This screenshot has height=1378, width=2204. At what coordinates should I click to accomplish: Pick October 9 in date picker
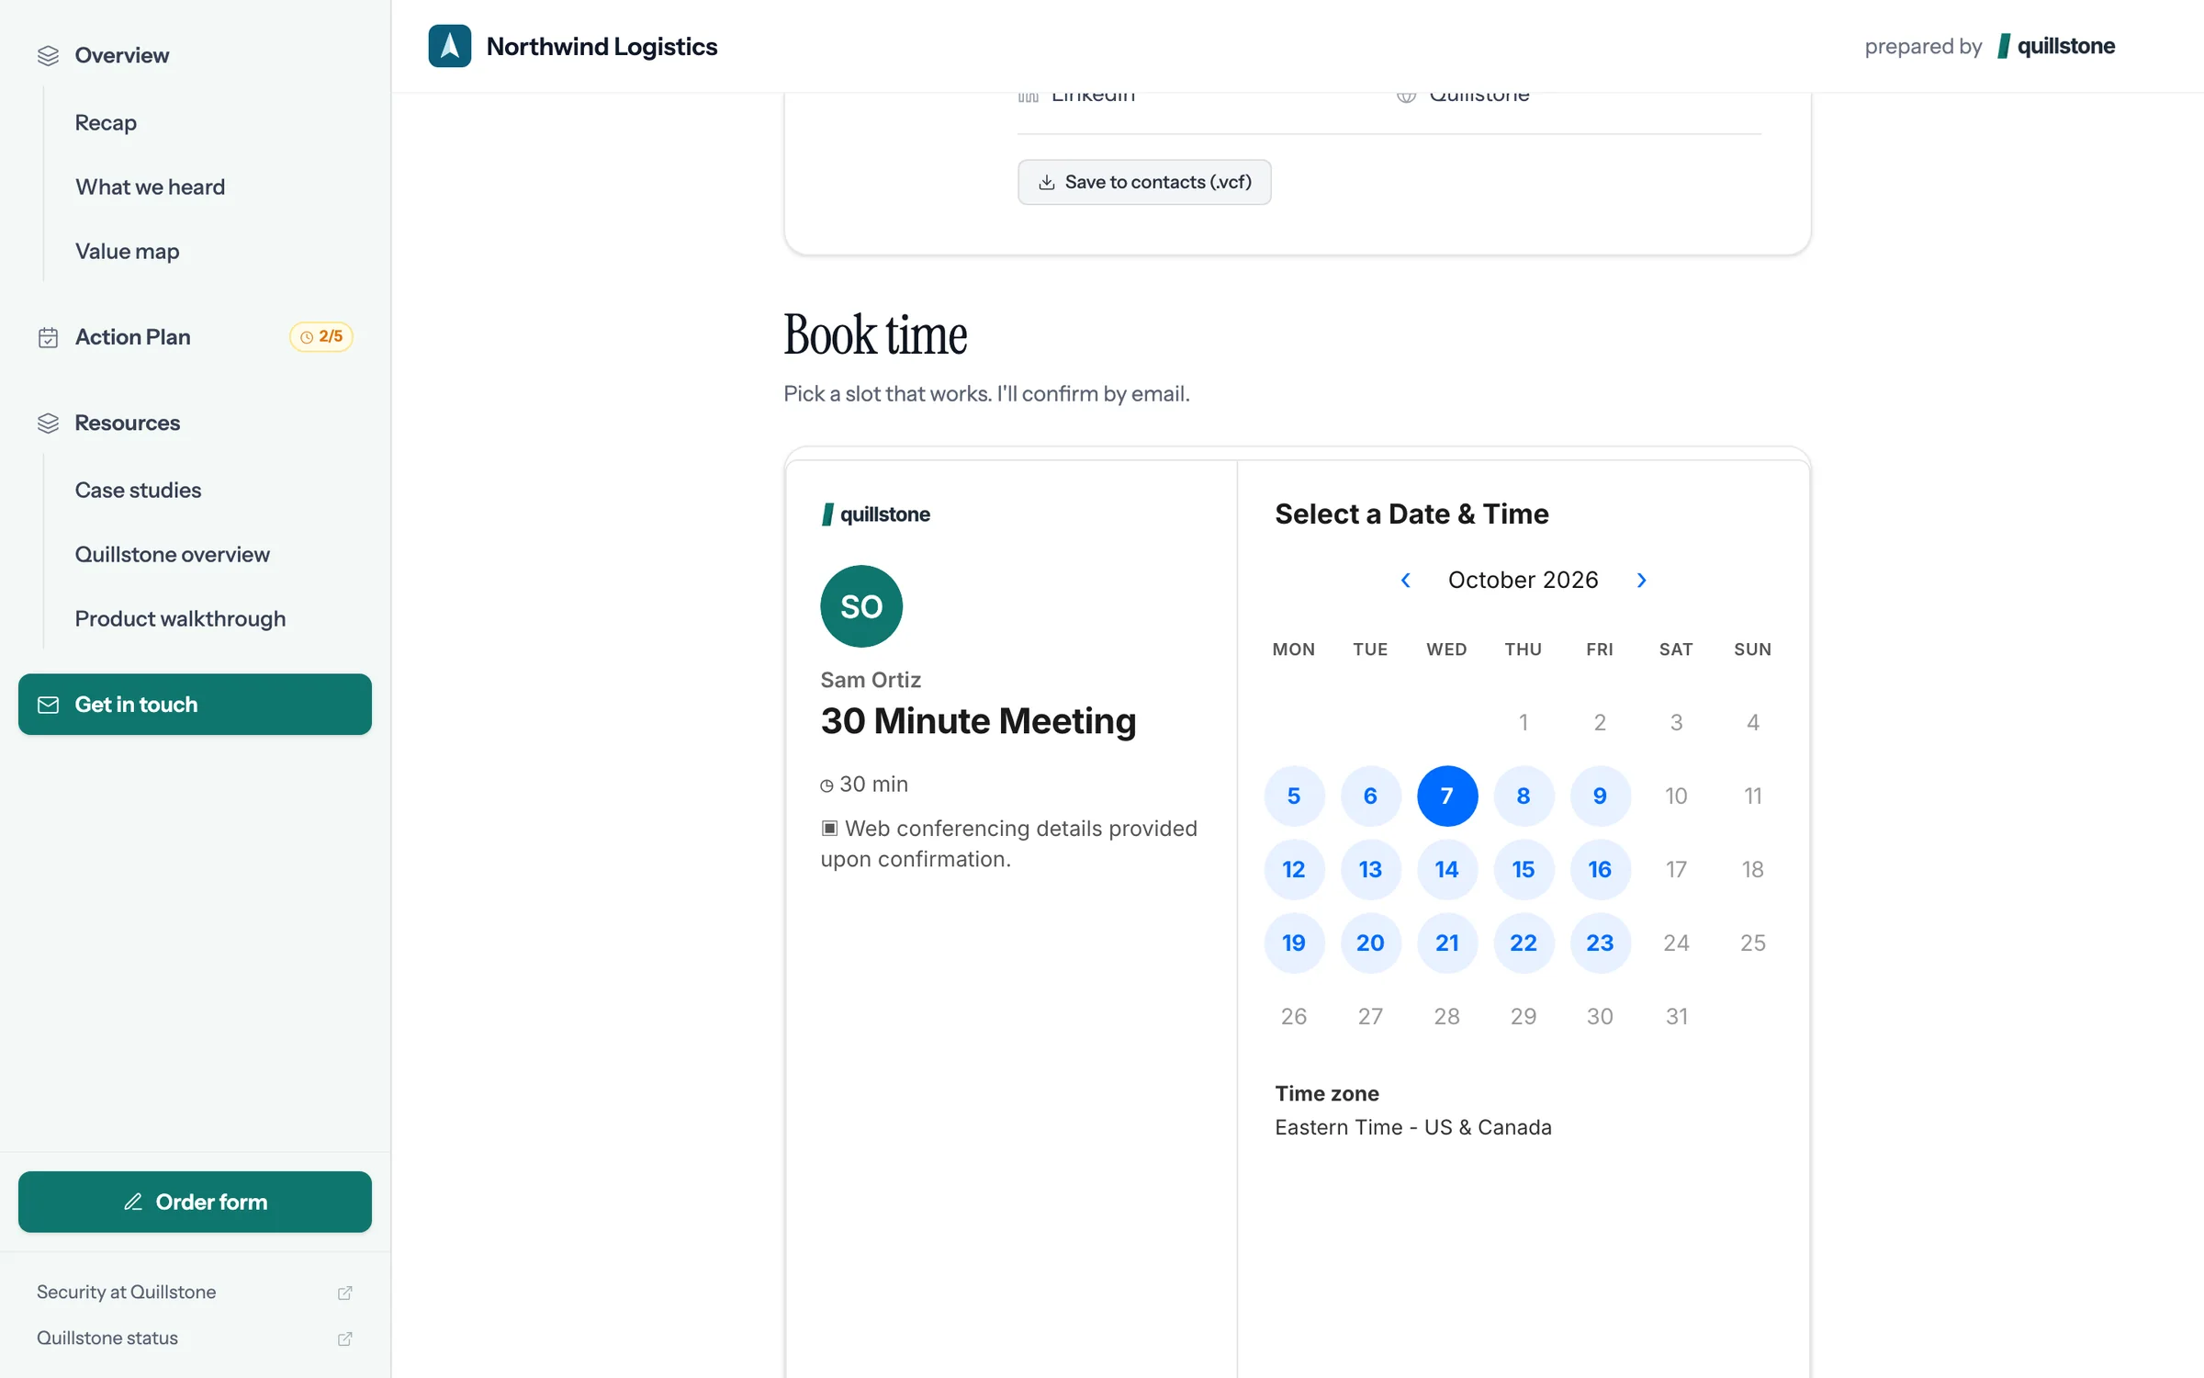(x=1600, y=796)
